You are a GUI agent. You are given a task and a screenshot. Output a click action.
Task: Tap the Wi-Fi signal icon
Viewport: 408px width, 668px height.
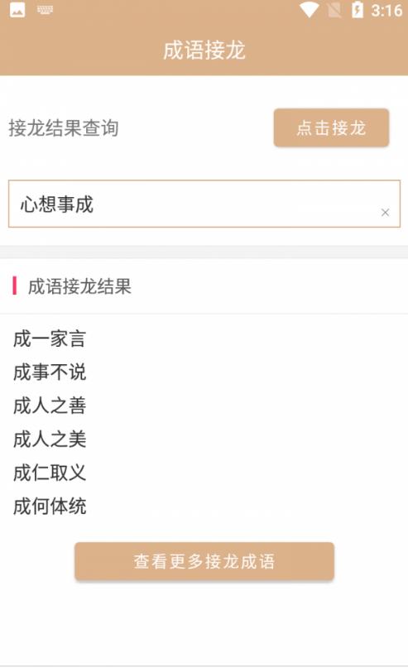click(x=310, y=10)
